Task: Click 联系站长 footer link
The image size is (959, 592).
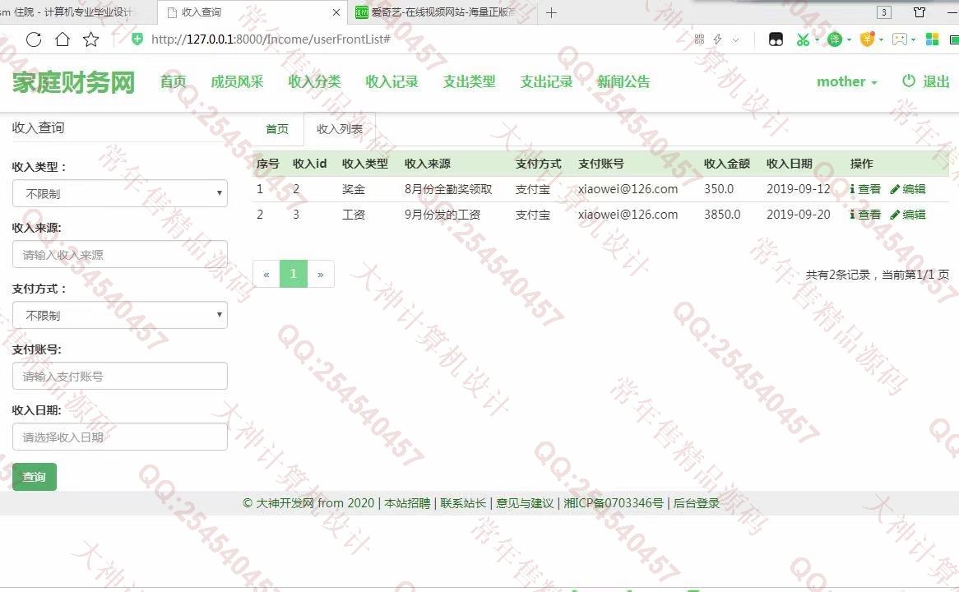Action: point(463,503)
